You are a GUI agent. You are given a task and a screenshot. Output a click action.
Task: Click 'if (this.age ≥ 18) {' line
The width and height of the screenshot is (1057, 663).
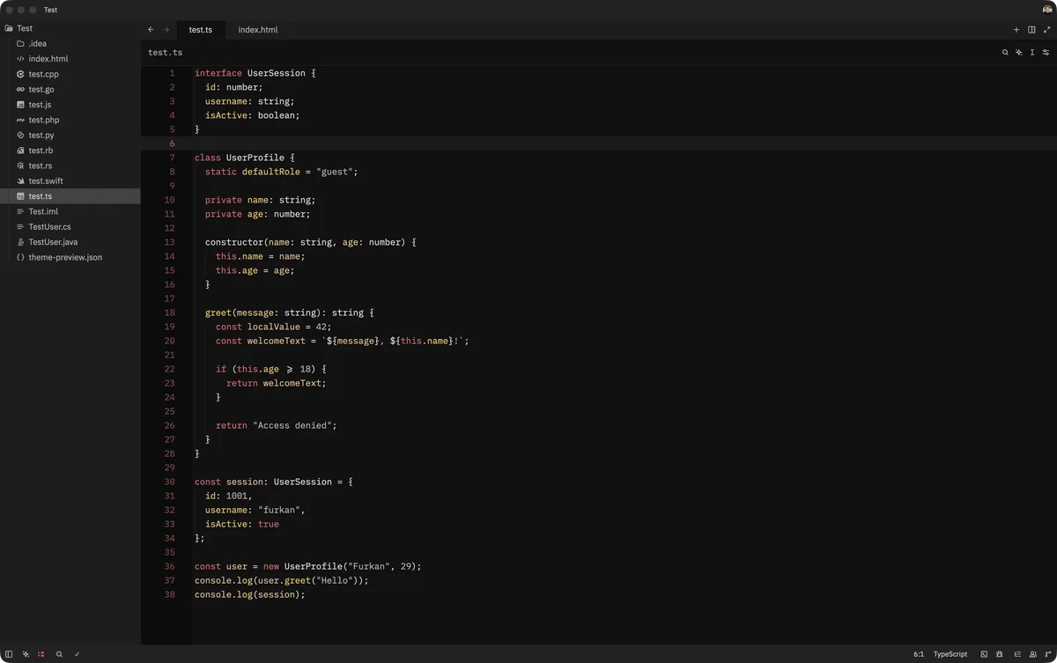pos(271,369)
